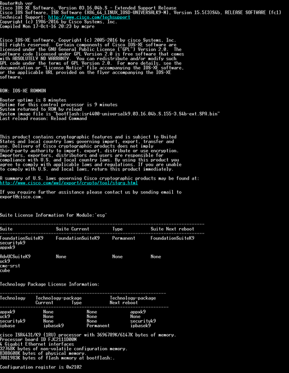Click the Router uptime is 8 minutes line
289x373 pixels.
(33, 100)
